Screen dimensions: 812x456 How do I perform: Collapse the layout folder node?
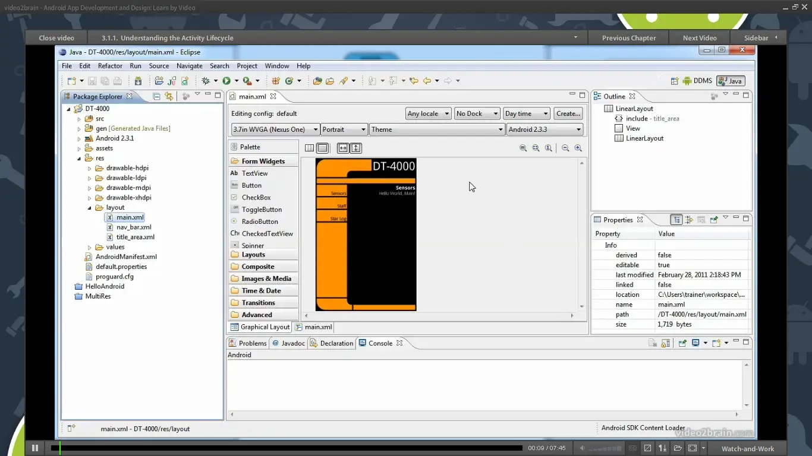pyautogui.click(x=90, y=208)
